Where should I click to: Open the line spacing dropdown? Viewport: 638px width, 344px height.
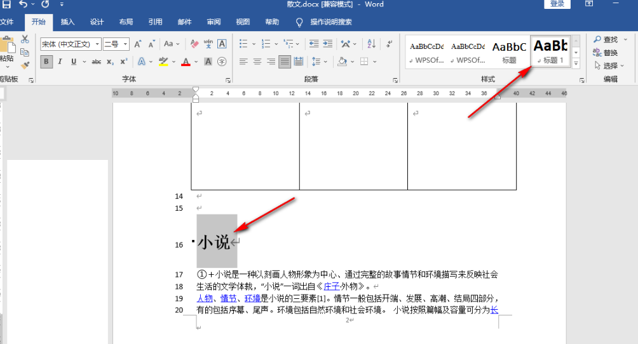point(325,62)
